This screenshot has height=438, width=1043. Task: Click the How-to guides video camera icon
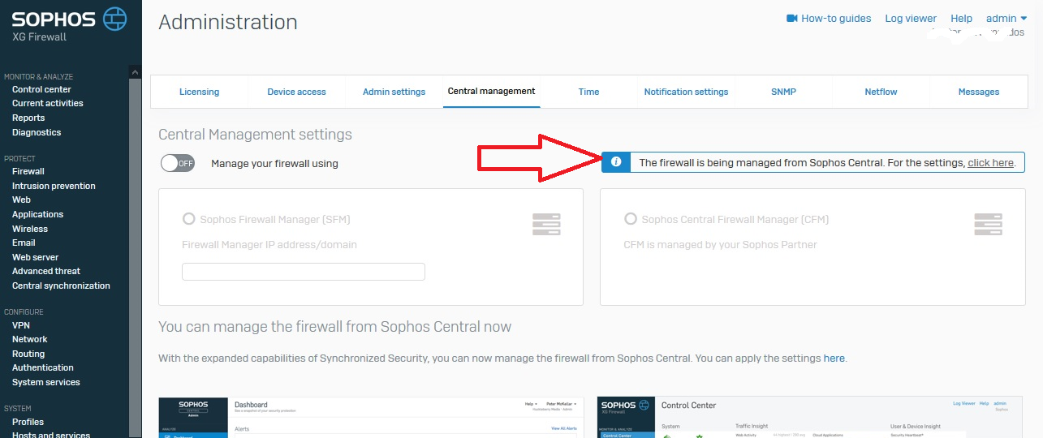tap(792, 18)
